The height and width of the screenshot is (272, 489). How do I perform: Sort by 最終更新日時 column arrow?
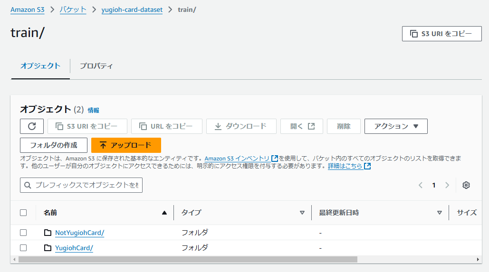coord(440,213)
